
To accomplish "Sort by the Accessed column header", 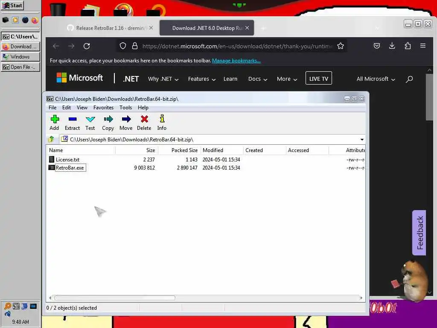I will pyautogui.click(x=307, y=150).
